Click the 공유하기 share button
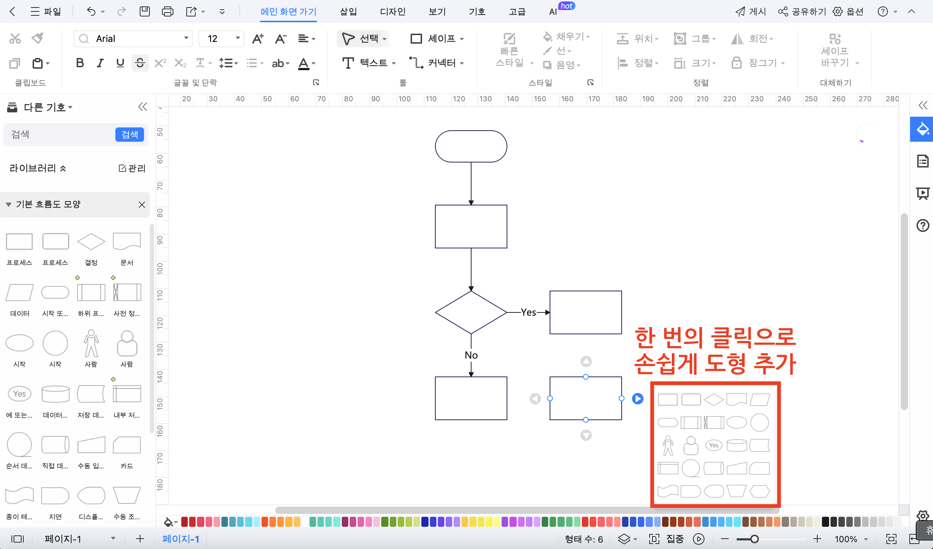Image resolution: width=933 pixels, height=549 pixels. [802, 11]
